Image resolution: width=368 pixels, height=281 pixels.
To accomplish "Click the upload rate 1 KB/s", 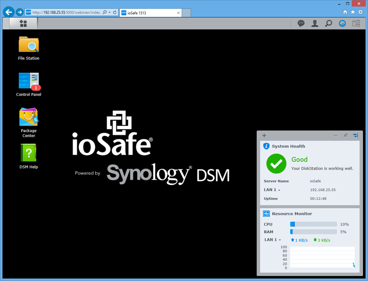I will point(299,240).
